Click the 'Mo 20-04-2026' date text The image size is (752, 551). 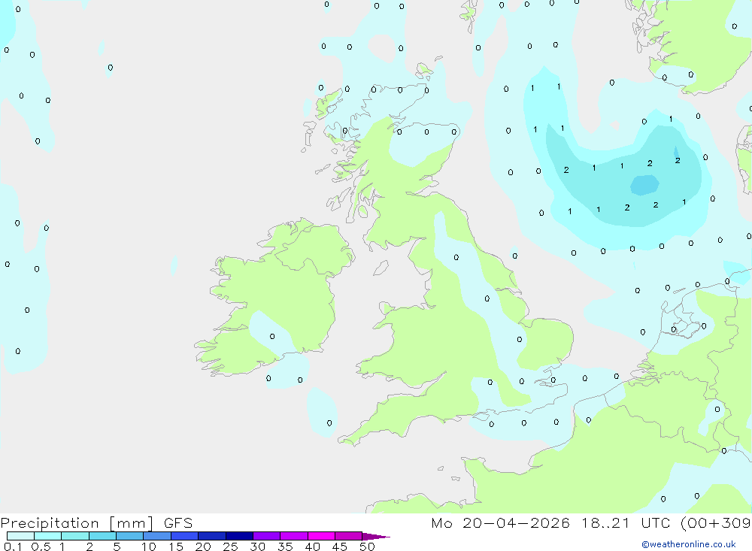click(x=500, y=523)
